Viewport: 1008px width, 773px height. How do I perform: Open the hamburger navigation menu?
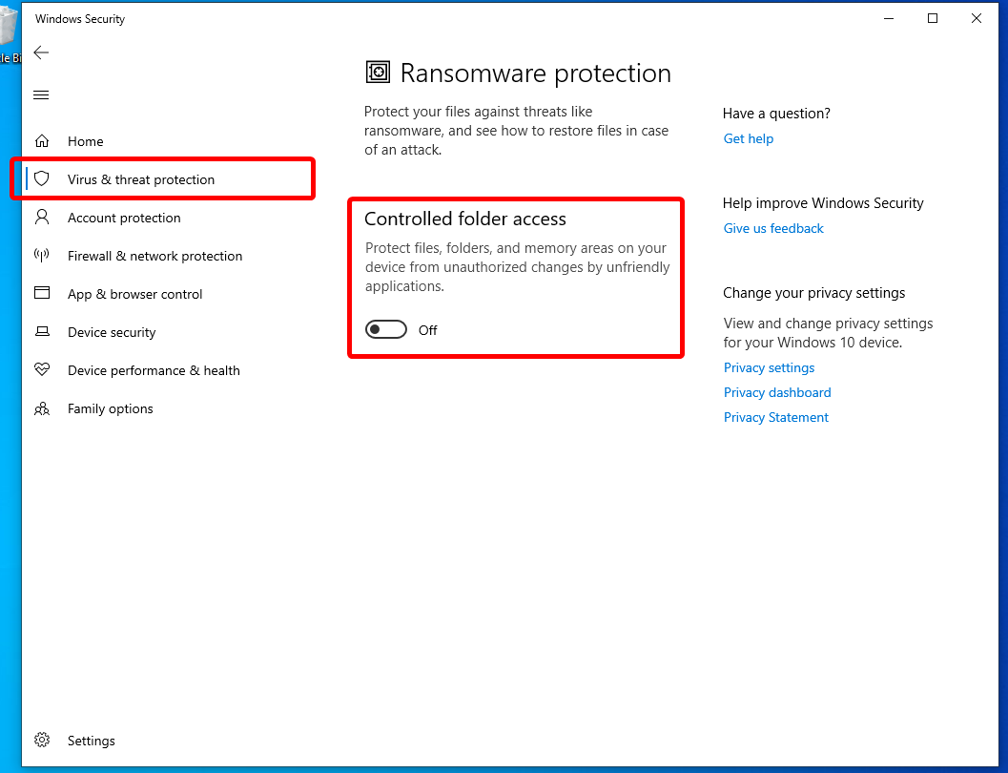[x=41, y=94]
